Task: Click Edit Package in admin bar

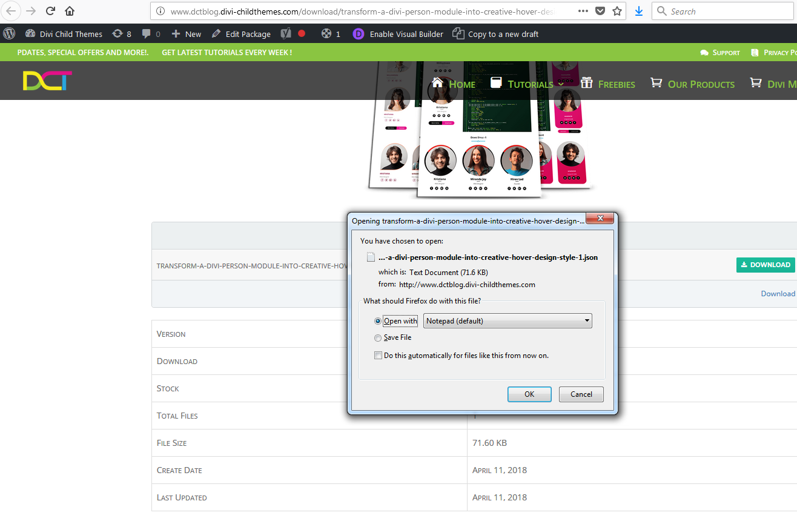Action: (241, 34)
